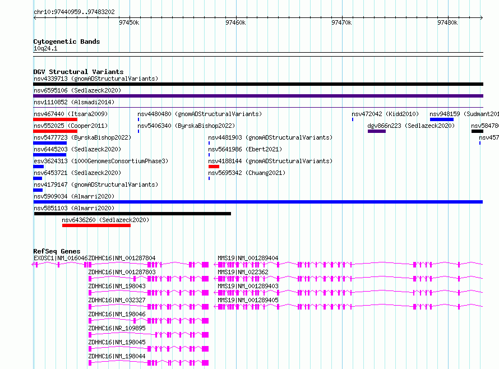Select nsv6453721 (Sedlazeck2020) label

click(x=77, y=173)
